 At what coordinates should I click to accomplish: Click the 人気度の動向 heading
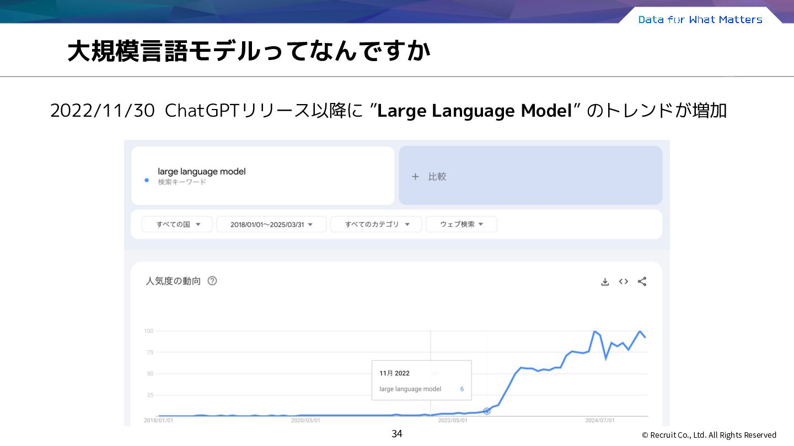[173, 281]
